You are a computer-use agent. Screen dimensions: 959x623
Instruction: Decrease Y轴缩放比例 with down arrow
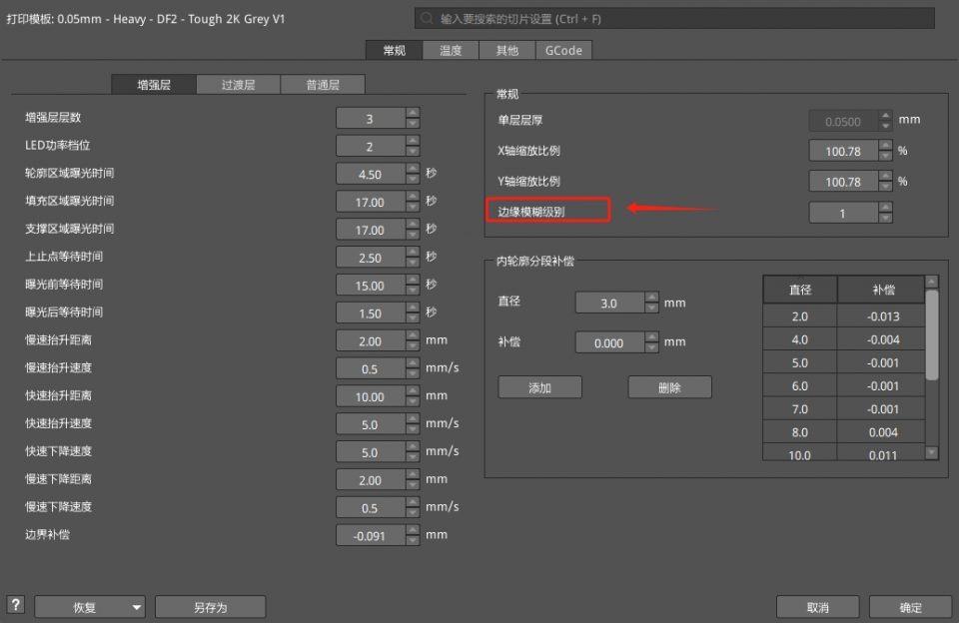click(x=886, y=187)
